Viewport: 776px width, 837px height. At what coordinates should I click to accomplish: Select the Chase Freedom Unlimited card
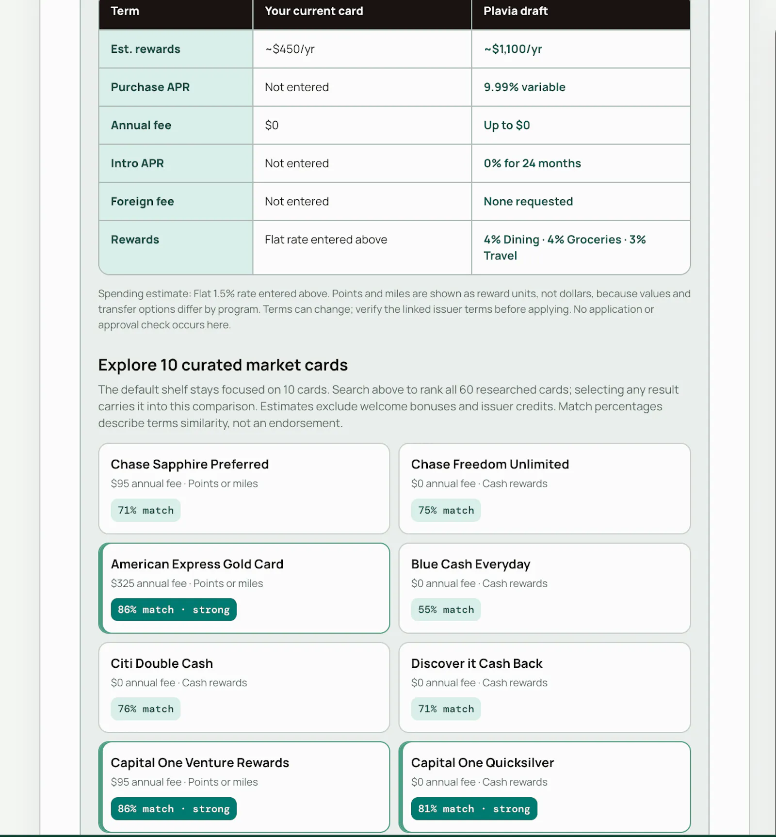pos(545,488)
